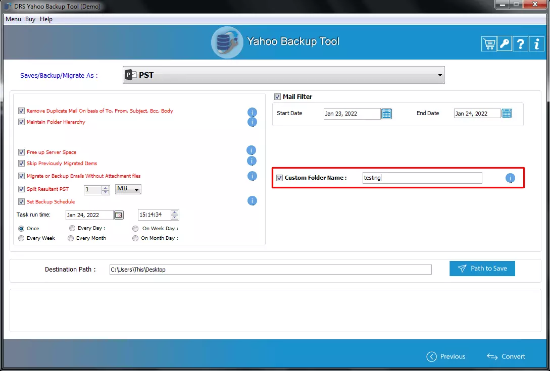550x371 pixels.
Task: Show info for Migrate Without Attachment files
Action: coord(252,176)
